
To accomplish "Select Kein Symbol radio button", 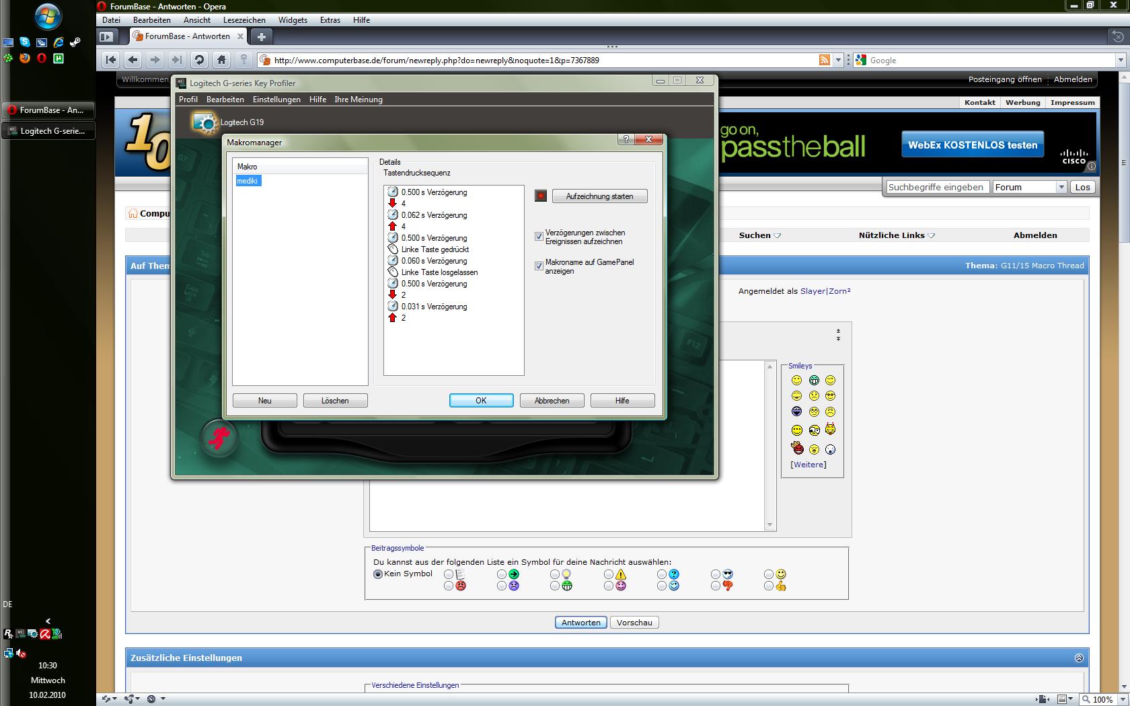I will (378, 574).
